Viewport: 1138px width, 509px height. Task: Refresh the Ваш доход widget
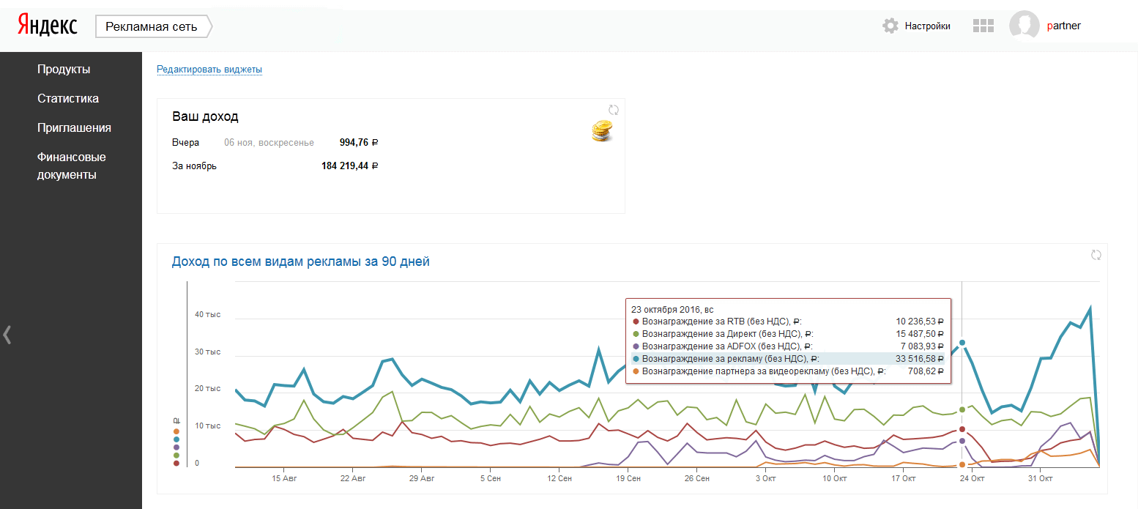(614, 110)
